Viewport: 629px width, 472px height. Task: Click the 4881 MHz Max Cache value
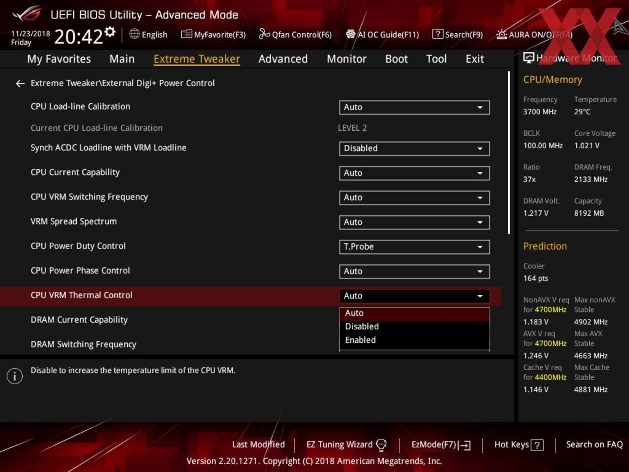pyautogui.click(x=591, y=390)
